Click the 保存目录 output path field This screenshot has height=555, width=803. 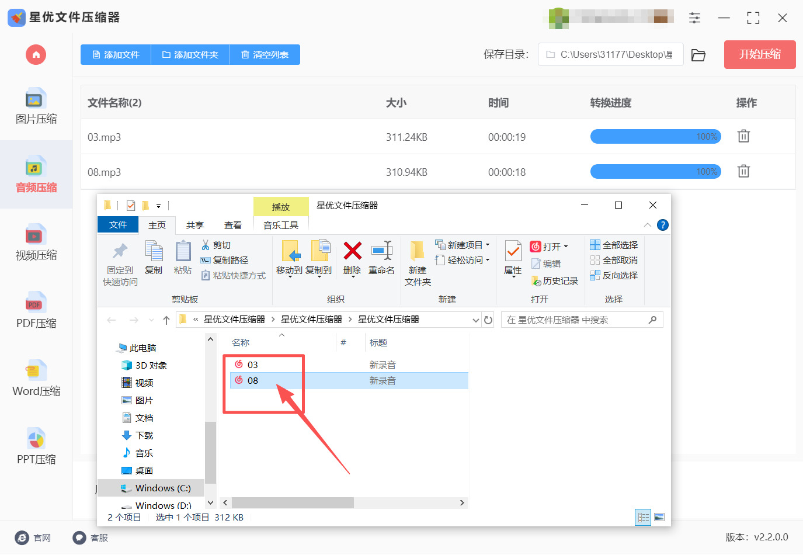[611, 54]
